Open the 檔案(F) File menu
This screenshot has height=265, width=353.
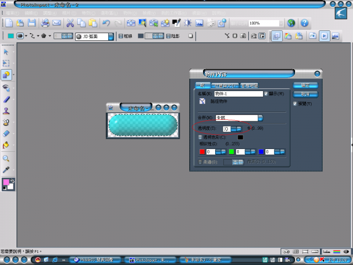pyautogui.click(x=13, y=13)
